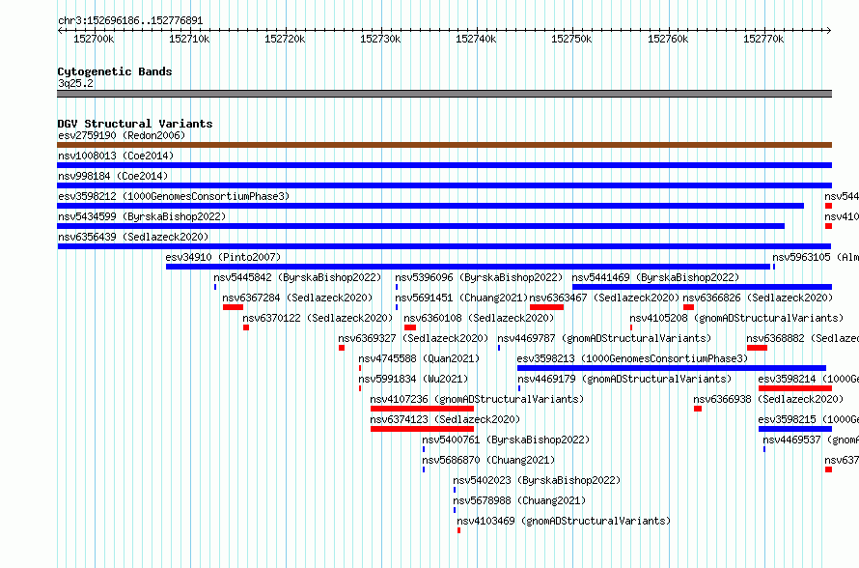This screenshot has width=859, height=568.
Task: Open nsv5434599 (ByrskaBishop2022) variant
Action: (x=142, y=216)
